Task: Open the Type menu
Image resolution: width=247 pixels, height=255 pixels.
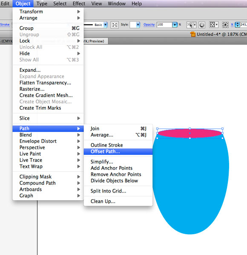Action: pyautogui.click(x=42, y=3)
